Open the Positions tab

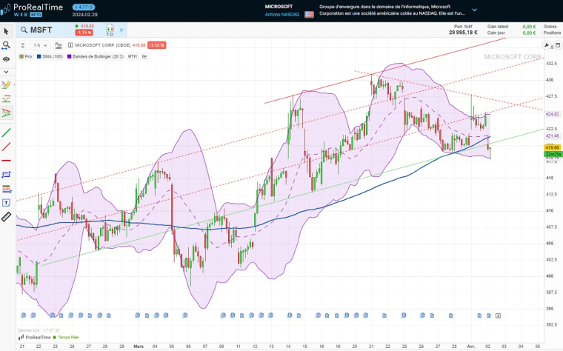pyautogui.click(x=550, y=33)
